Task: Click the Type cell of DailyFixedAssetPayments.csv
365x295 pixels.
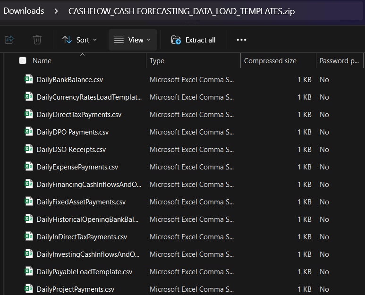Action: 192,202
